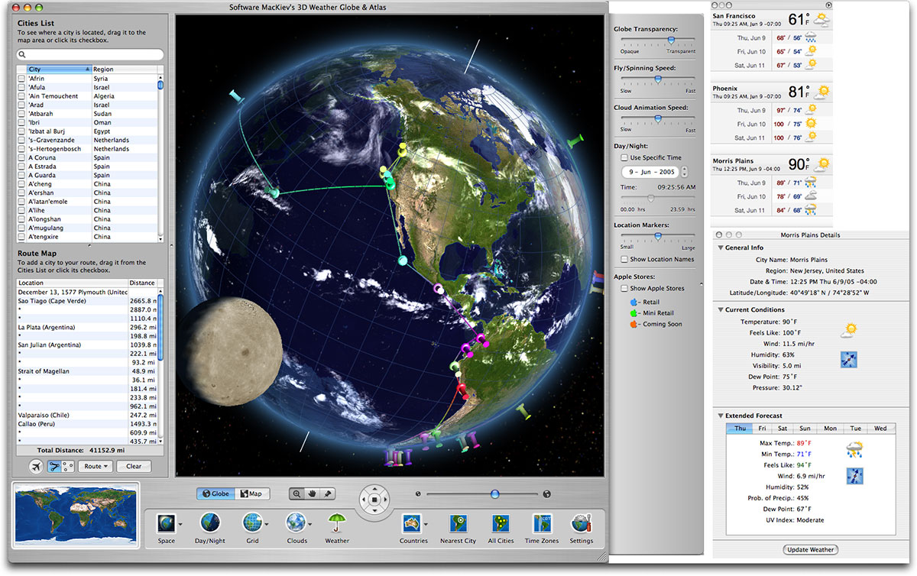Sort by Region column header

124,70
